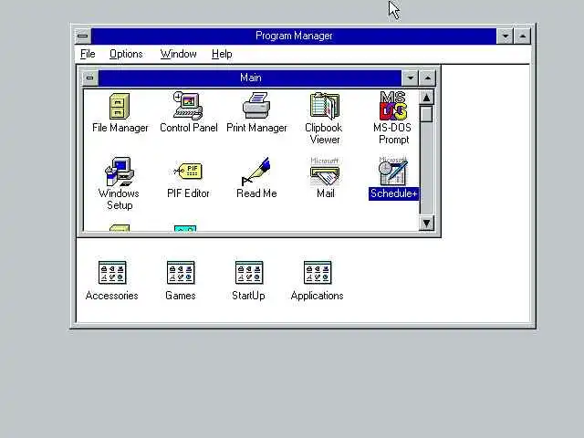584x438 pixels.
Task: Open Program Manager's control menu box
Action: pyautogui.click(x=83, y=36)
